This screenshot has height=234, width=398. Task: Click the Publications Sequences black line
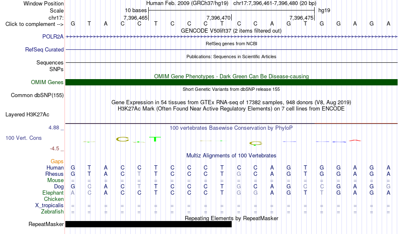click(232, 62)
